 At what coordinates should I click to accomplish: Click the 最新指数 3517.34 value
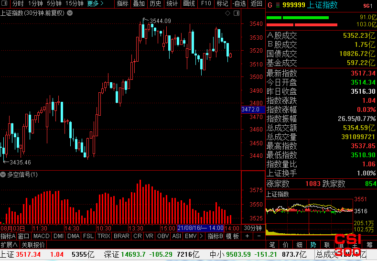363,73
